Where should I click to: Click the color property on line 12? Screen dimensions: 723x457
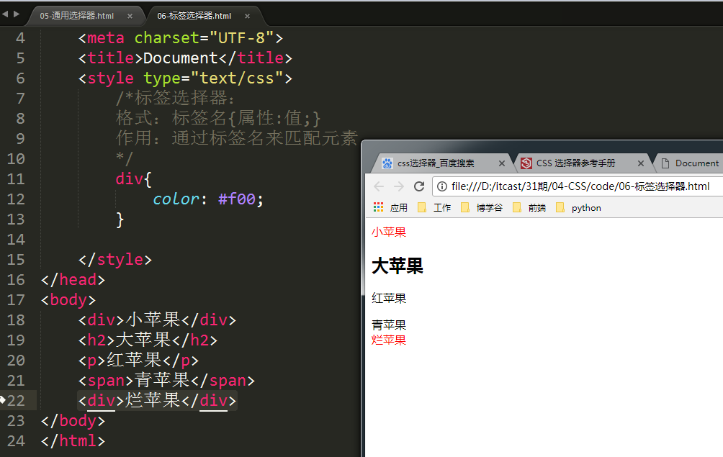coord(176,199)
